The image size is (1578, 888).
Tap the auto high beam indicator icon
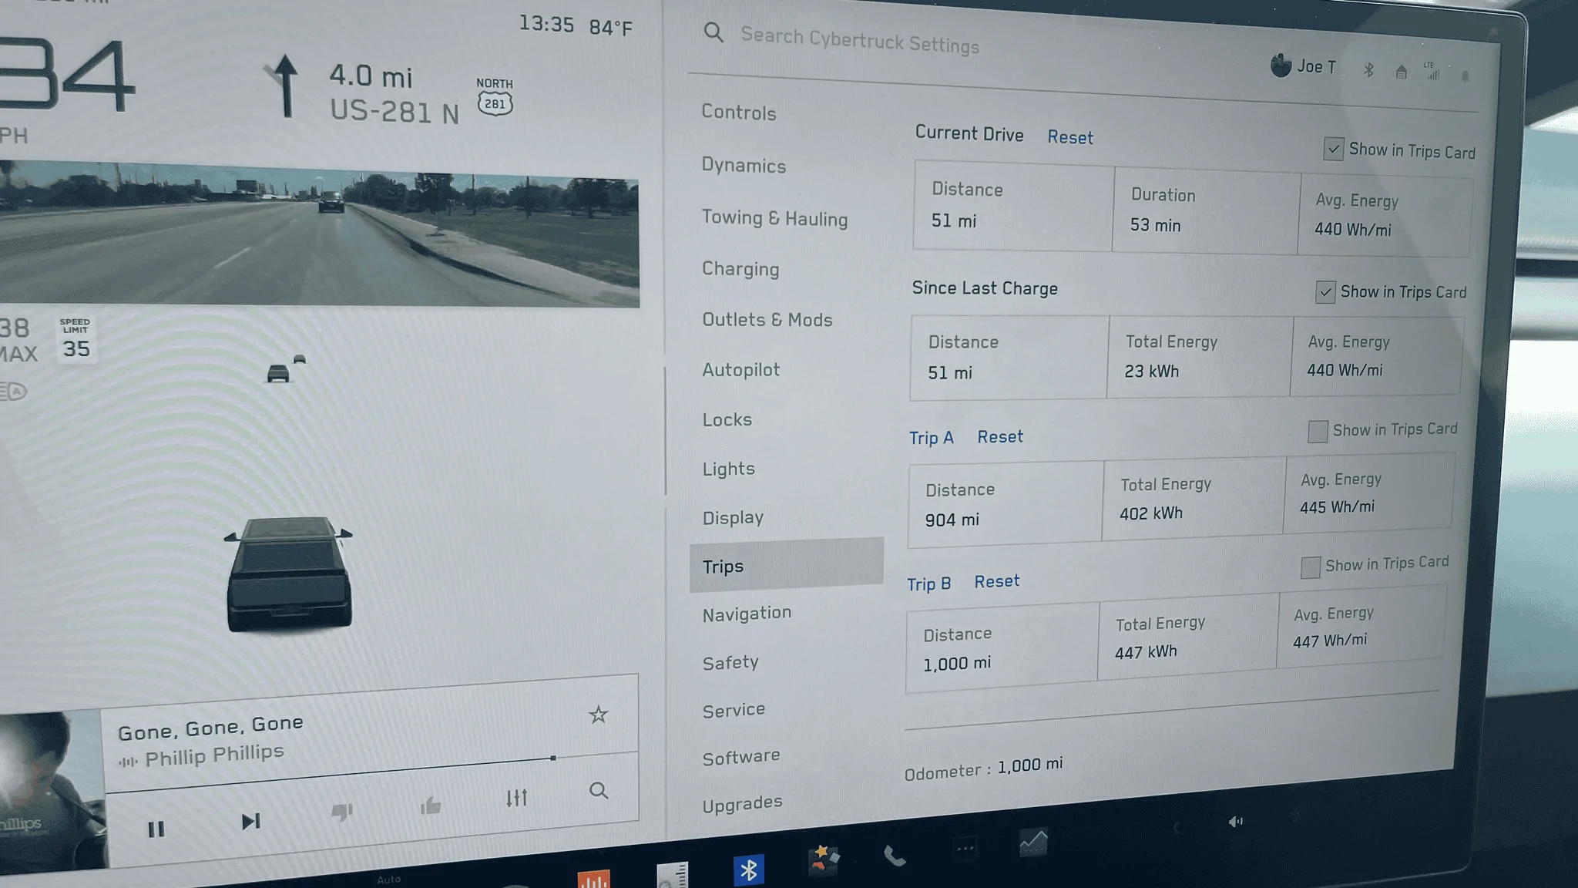pyautogui.click(x=13, y=391)
